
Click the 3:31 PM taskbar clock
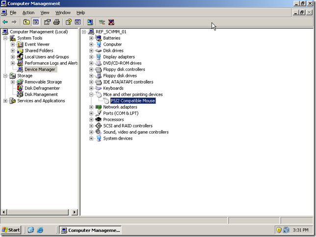[300, 230]
